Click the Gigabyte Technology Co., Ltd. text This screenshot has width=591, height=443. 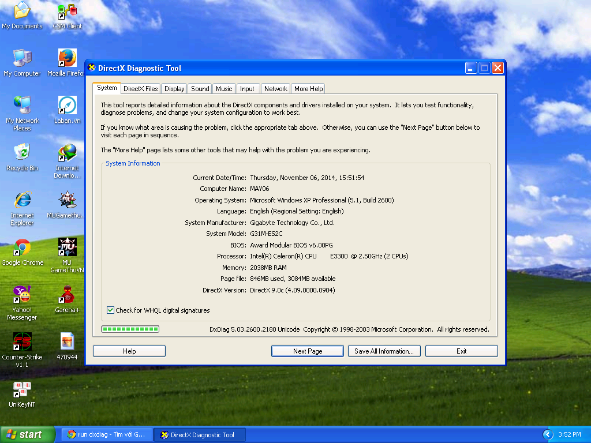pyautogui.click(x=292, y=223)
